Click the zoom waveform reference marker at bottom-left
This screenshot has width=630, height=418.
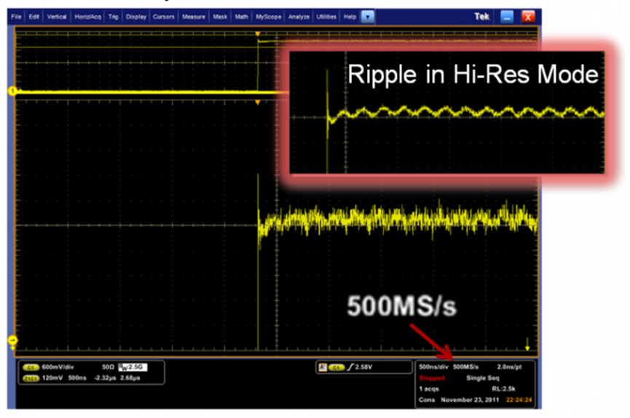[12, 340]
